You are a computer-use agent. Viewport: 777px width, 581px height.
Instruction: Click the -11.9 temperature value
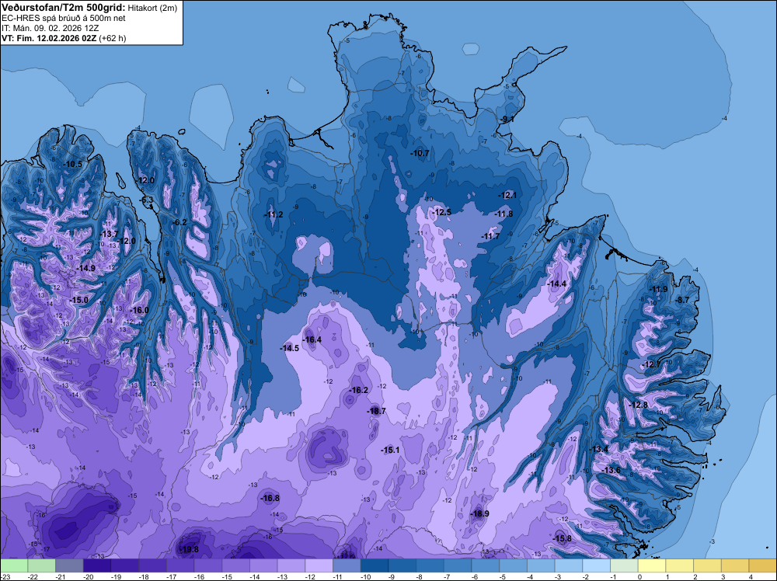point(658,289)
